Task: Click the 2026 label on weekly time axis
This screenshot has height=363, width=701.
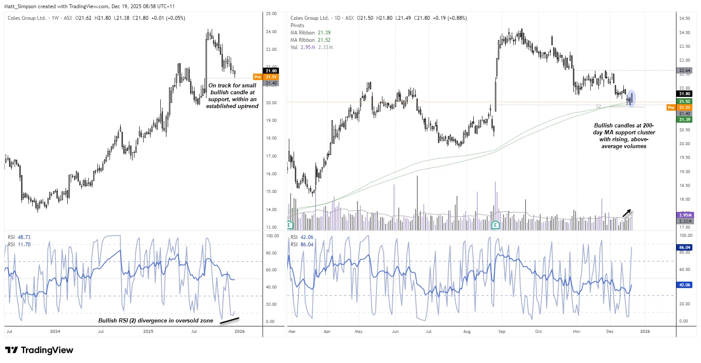Action: click(x=240, y=331)
